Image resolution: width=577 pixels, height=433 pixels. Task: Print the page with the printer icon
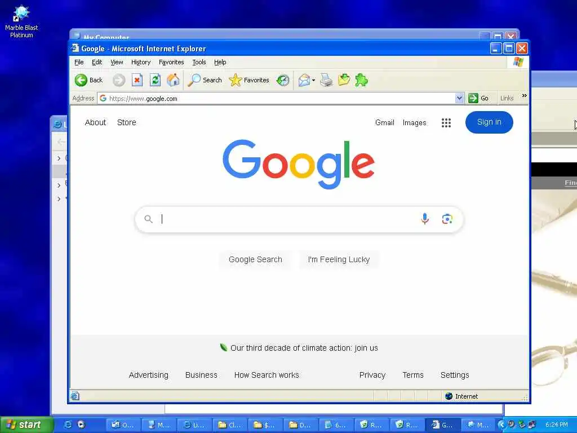tap(326, 80)
